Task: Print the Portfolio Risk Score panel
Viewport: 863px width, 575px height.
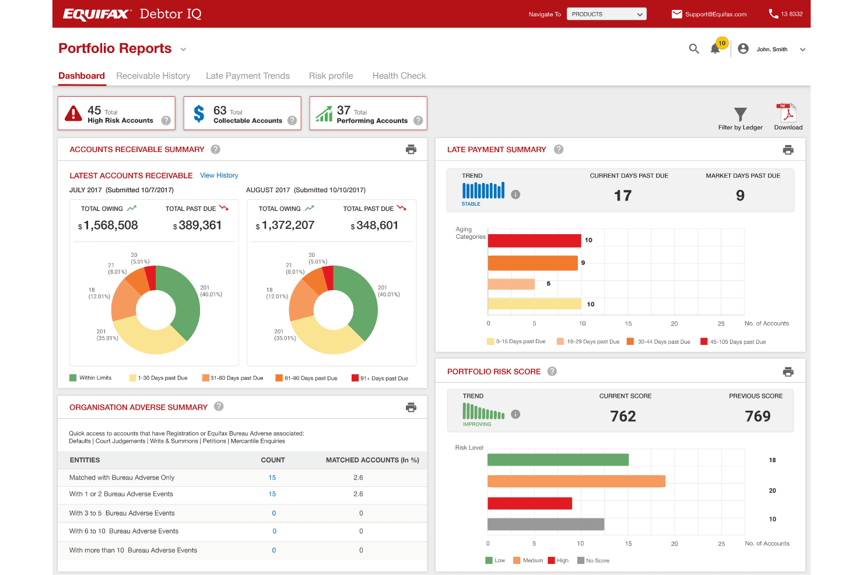Action: 788,372
